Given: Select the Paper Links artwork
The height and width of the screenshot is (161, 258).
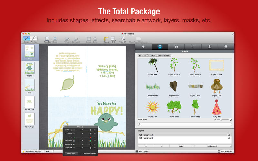Looking at the screenshot, I should point(195,86).
